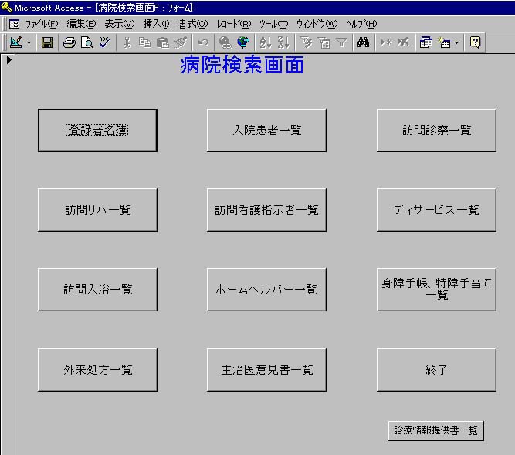This screenshot has height=455, width=515.
Task: Toggle the Web toolbar globe icon
Action: click(243, 42)
